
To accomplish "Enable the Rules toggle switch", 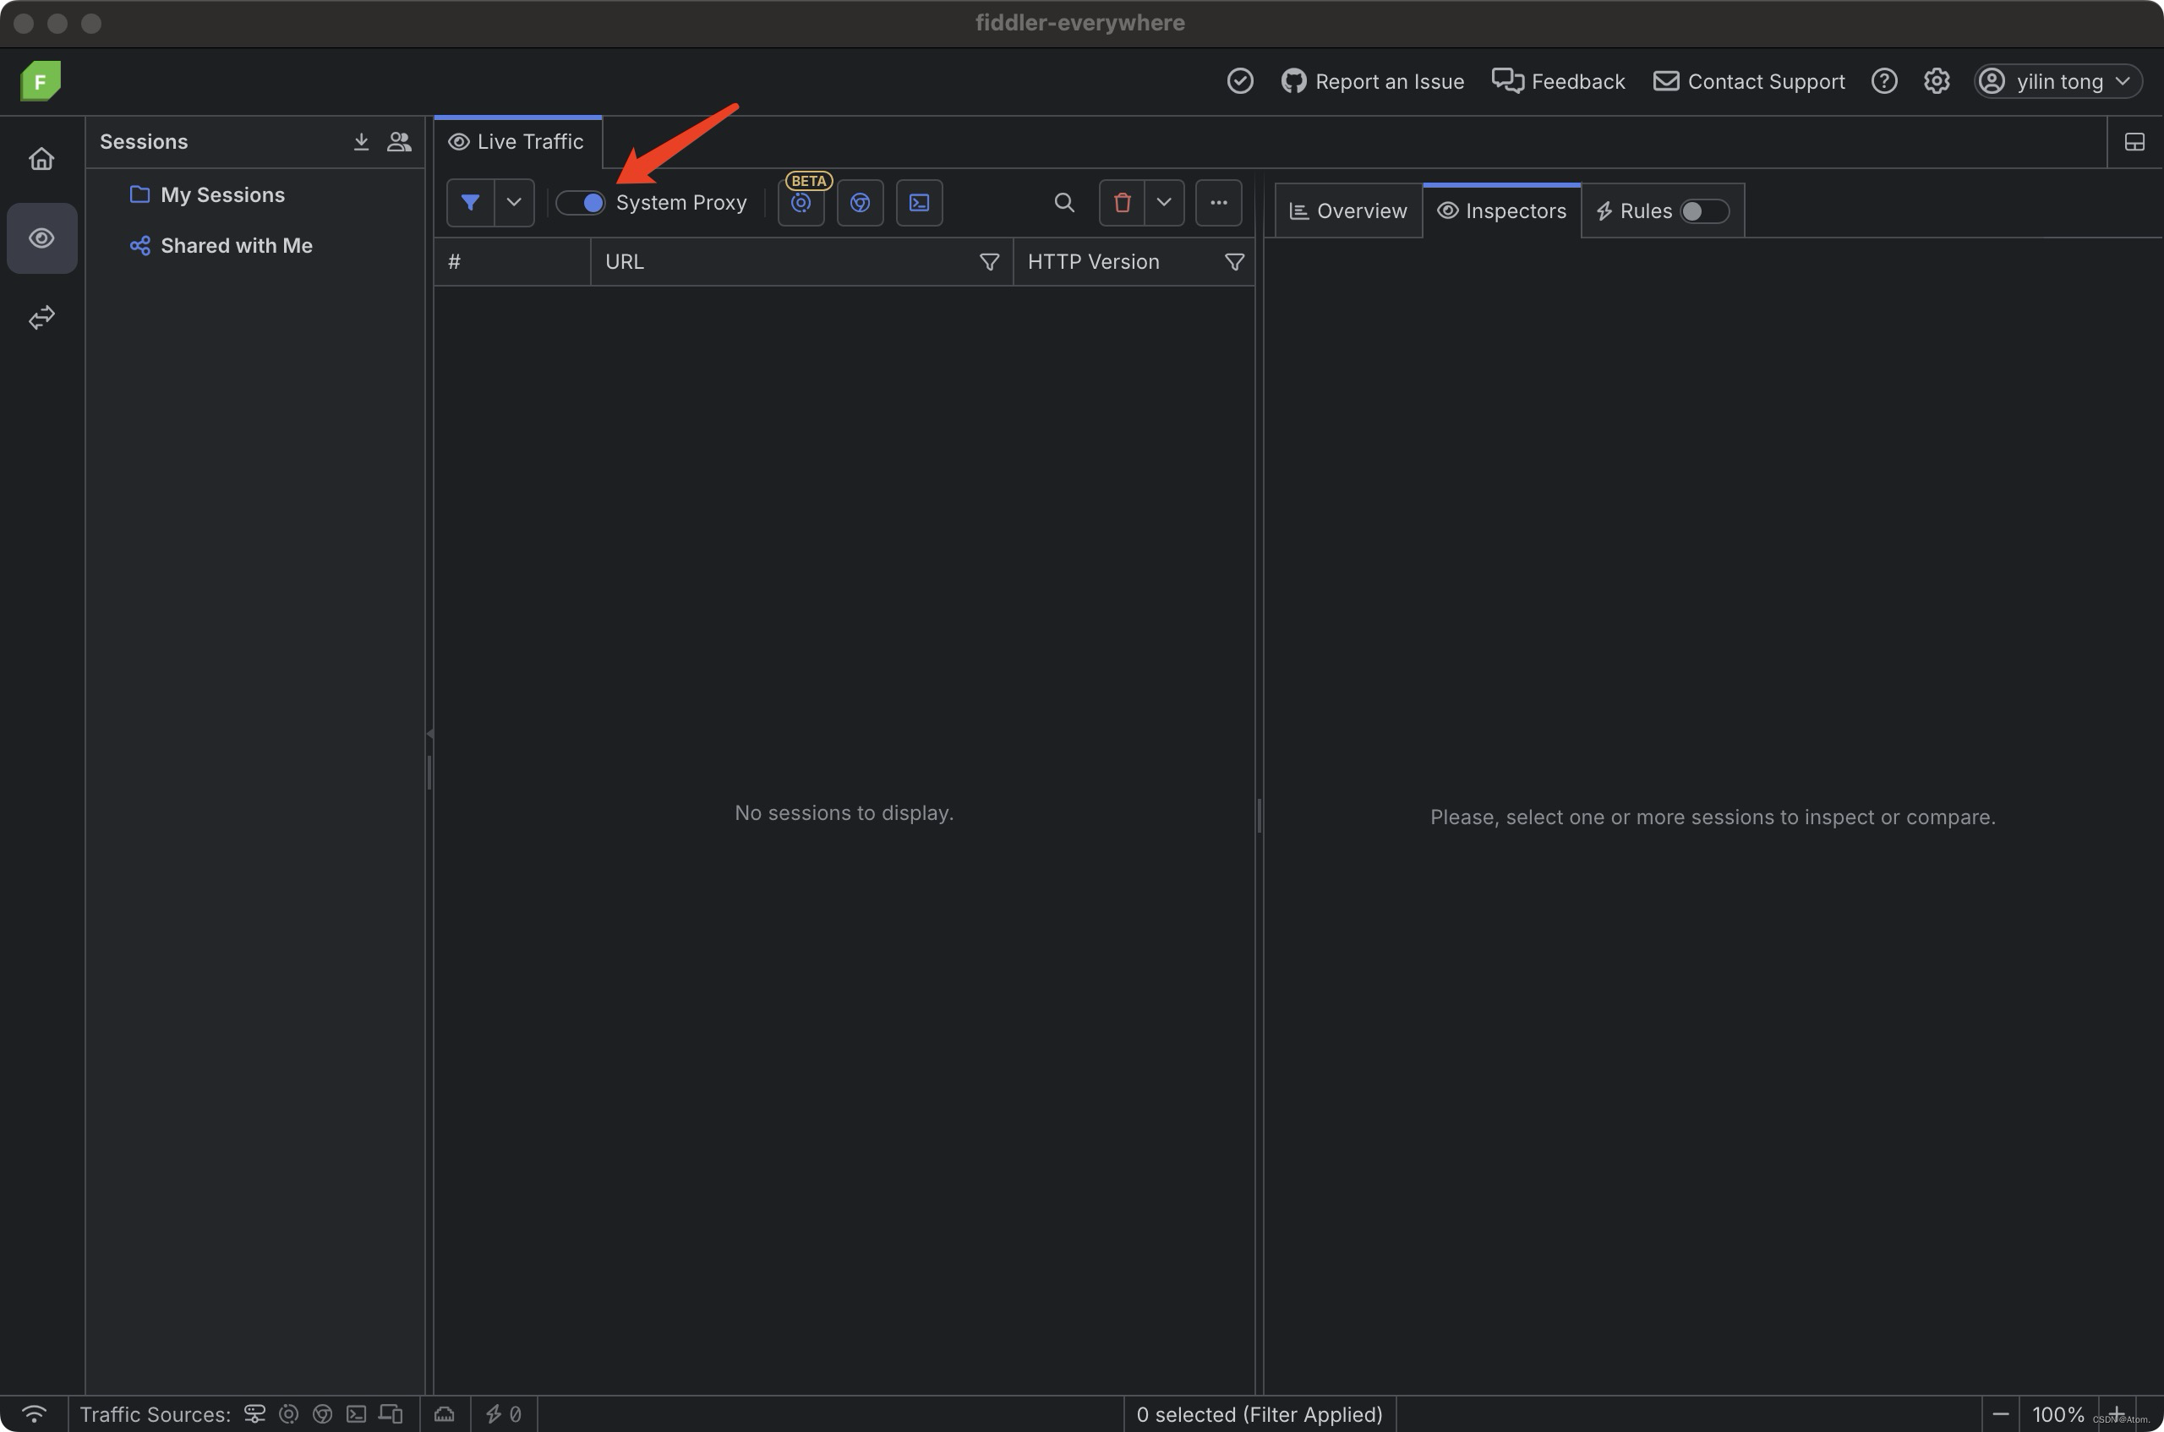I will coord(1703,211).
